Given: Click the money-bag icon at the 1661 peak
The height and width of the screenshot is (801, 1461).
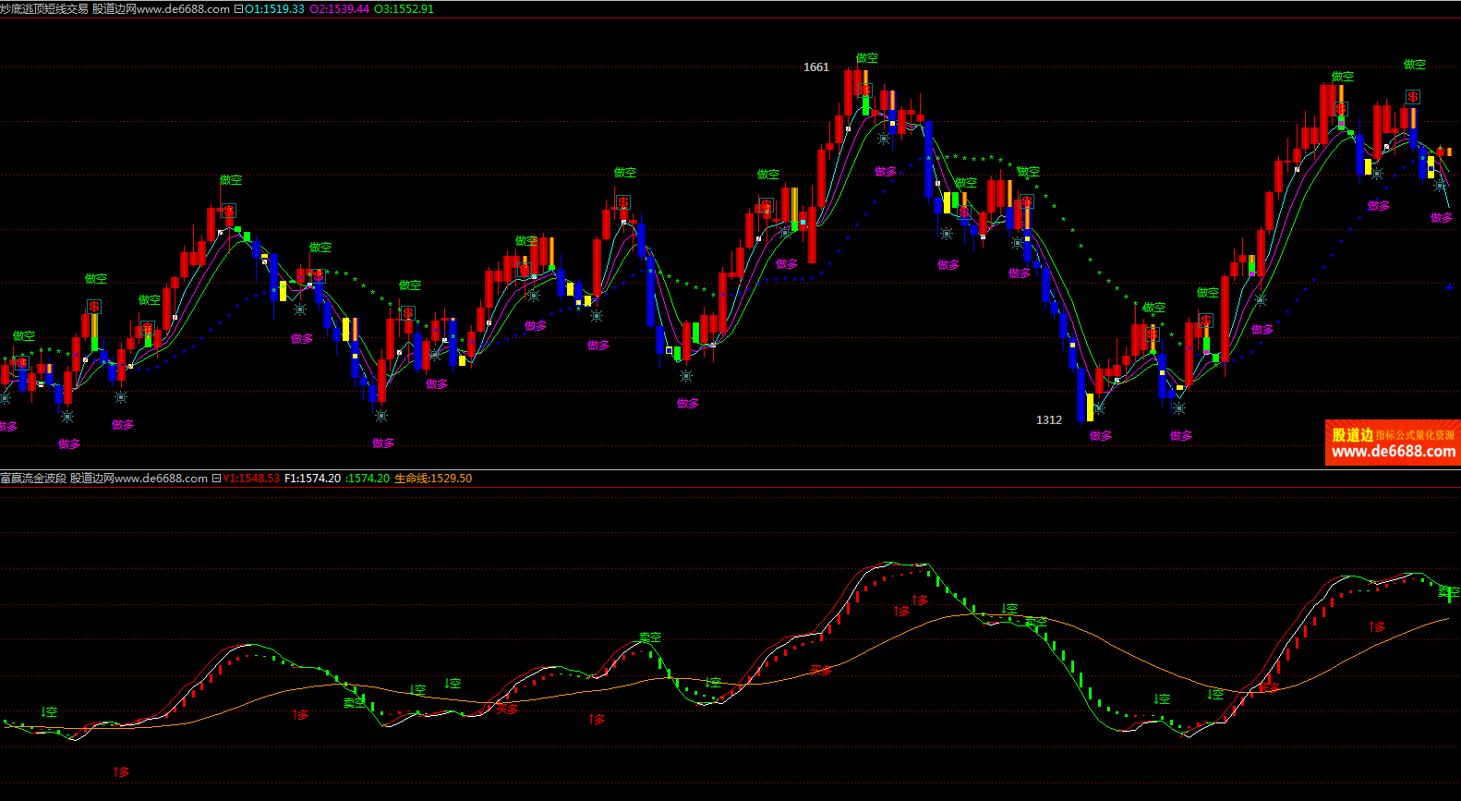Looking at the screenshot, I should [865, 91].
